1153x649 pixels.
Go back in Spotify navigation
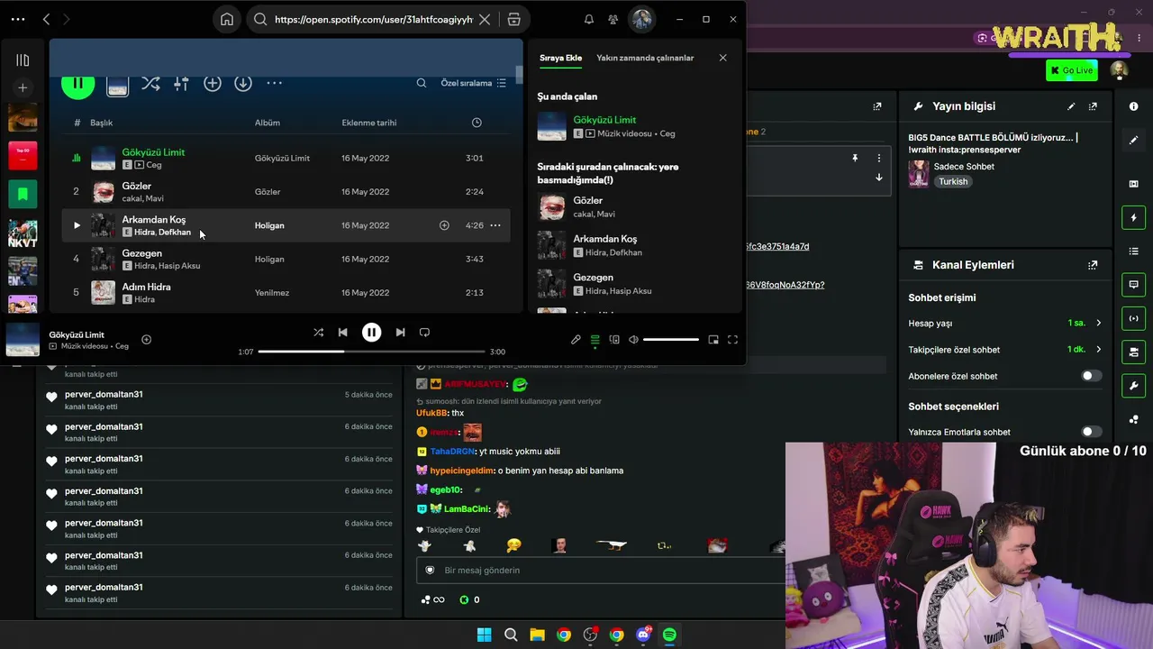46,19
